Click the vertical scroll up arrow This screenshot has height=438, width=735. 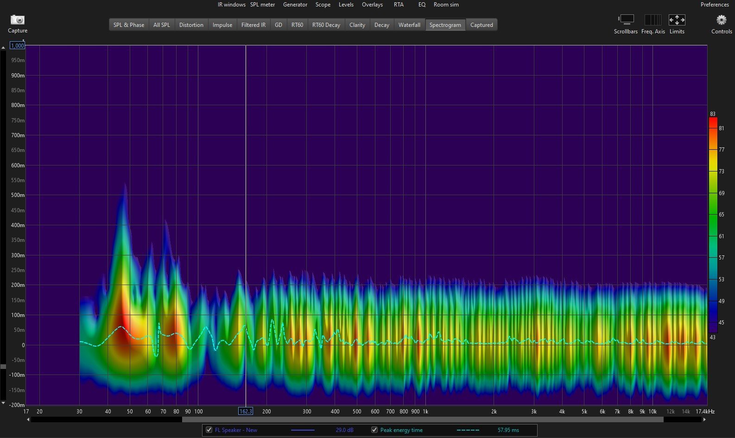(x=3, y=47)
